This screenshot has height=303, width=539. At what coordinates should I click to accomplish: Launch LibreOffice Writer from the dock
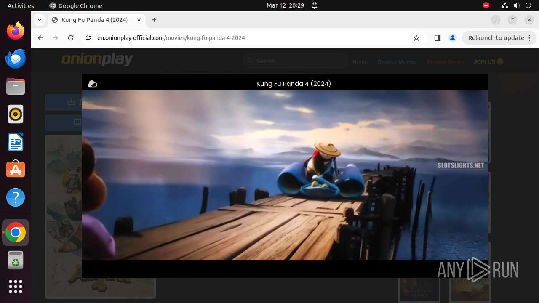tap(16, 142)
